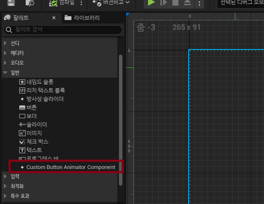Click the Stop playback button
Image resolution: width=264 pixels, height=204 pixels.
click(175, 3)
